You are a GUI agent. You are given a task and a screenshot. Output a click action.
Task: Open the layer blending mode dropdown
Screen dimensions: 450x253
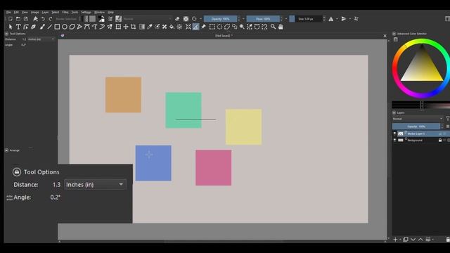(x=418, y=119)
